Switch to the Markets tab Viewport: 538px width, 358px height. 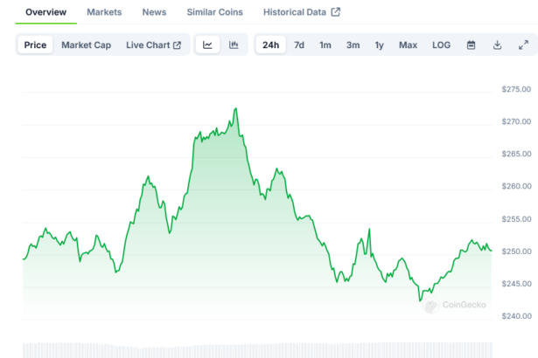(104, 12)
